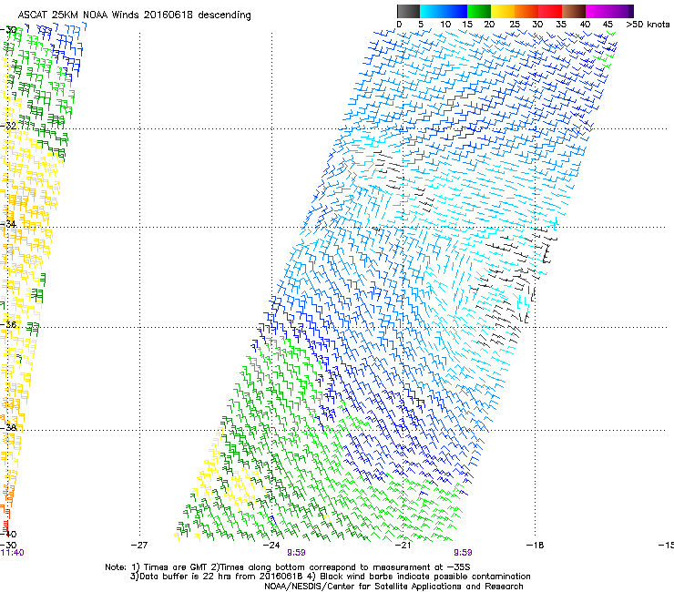
Task: Click the purple '9:59' label near -24
Action: point(296,553)
